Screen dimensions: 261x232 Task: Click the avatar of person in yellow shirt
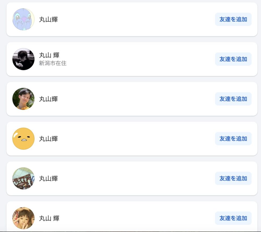point(23,99)
